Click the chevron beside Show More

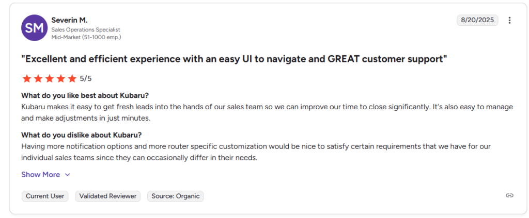[x=67, y=175]
